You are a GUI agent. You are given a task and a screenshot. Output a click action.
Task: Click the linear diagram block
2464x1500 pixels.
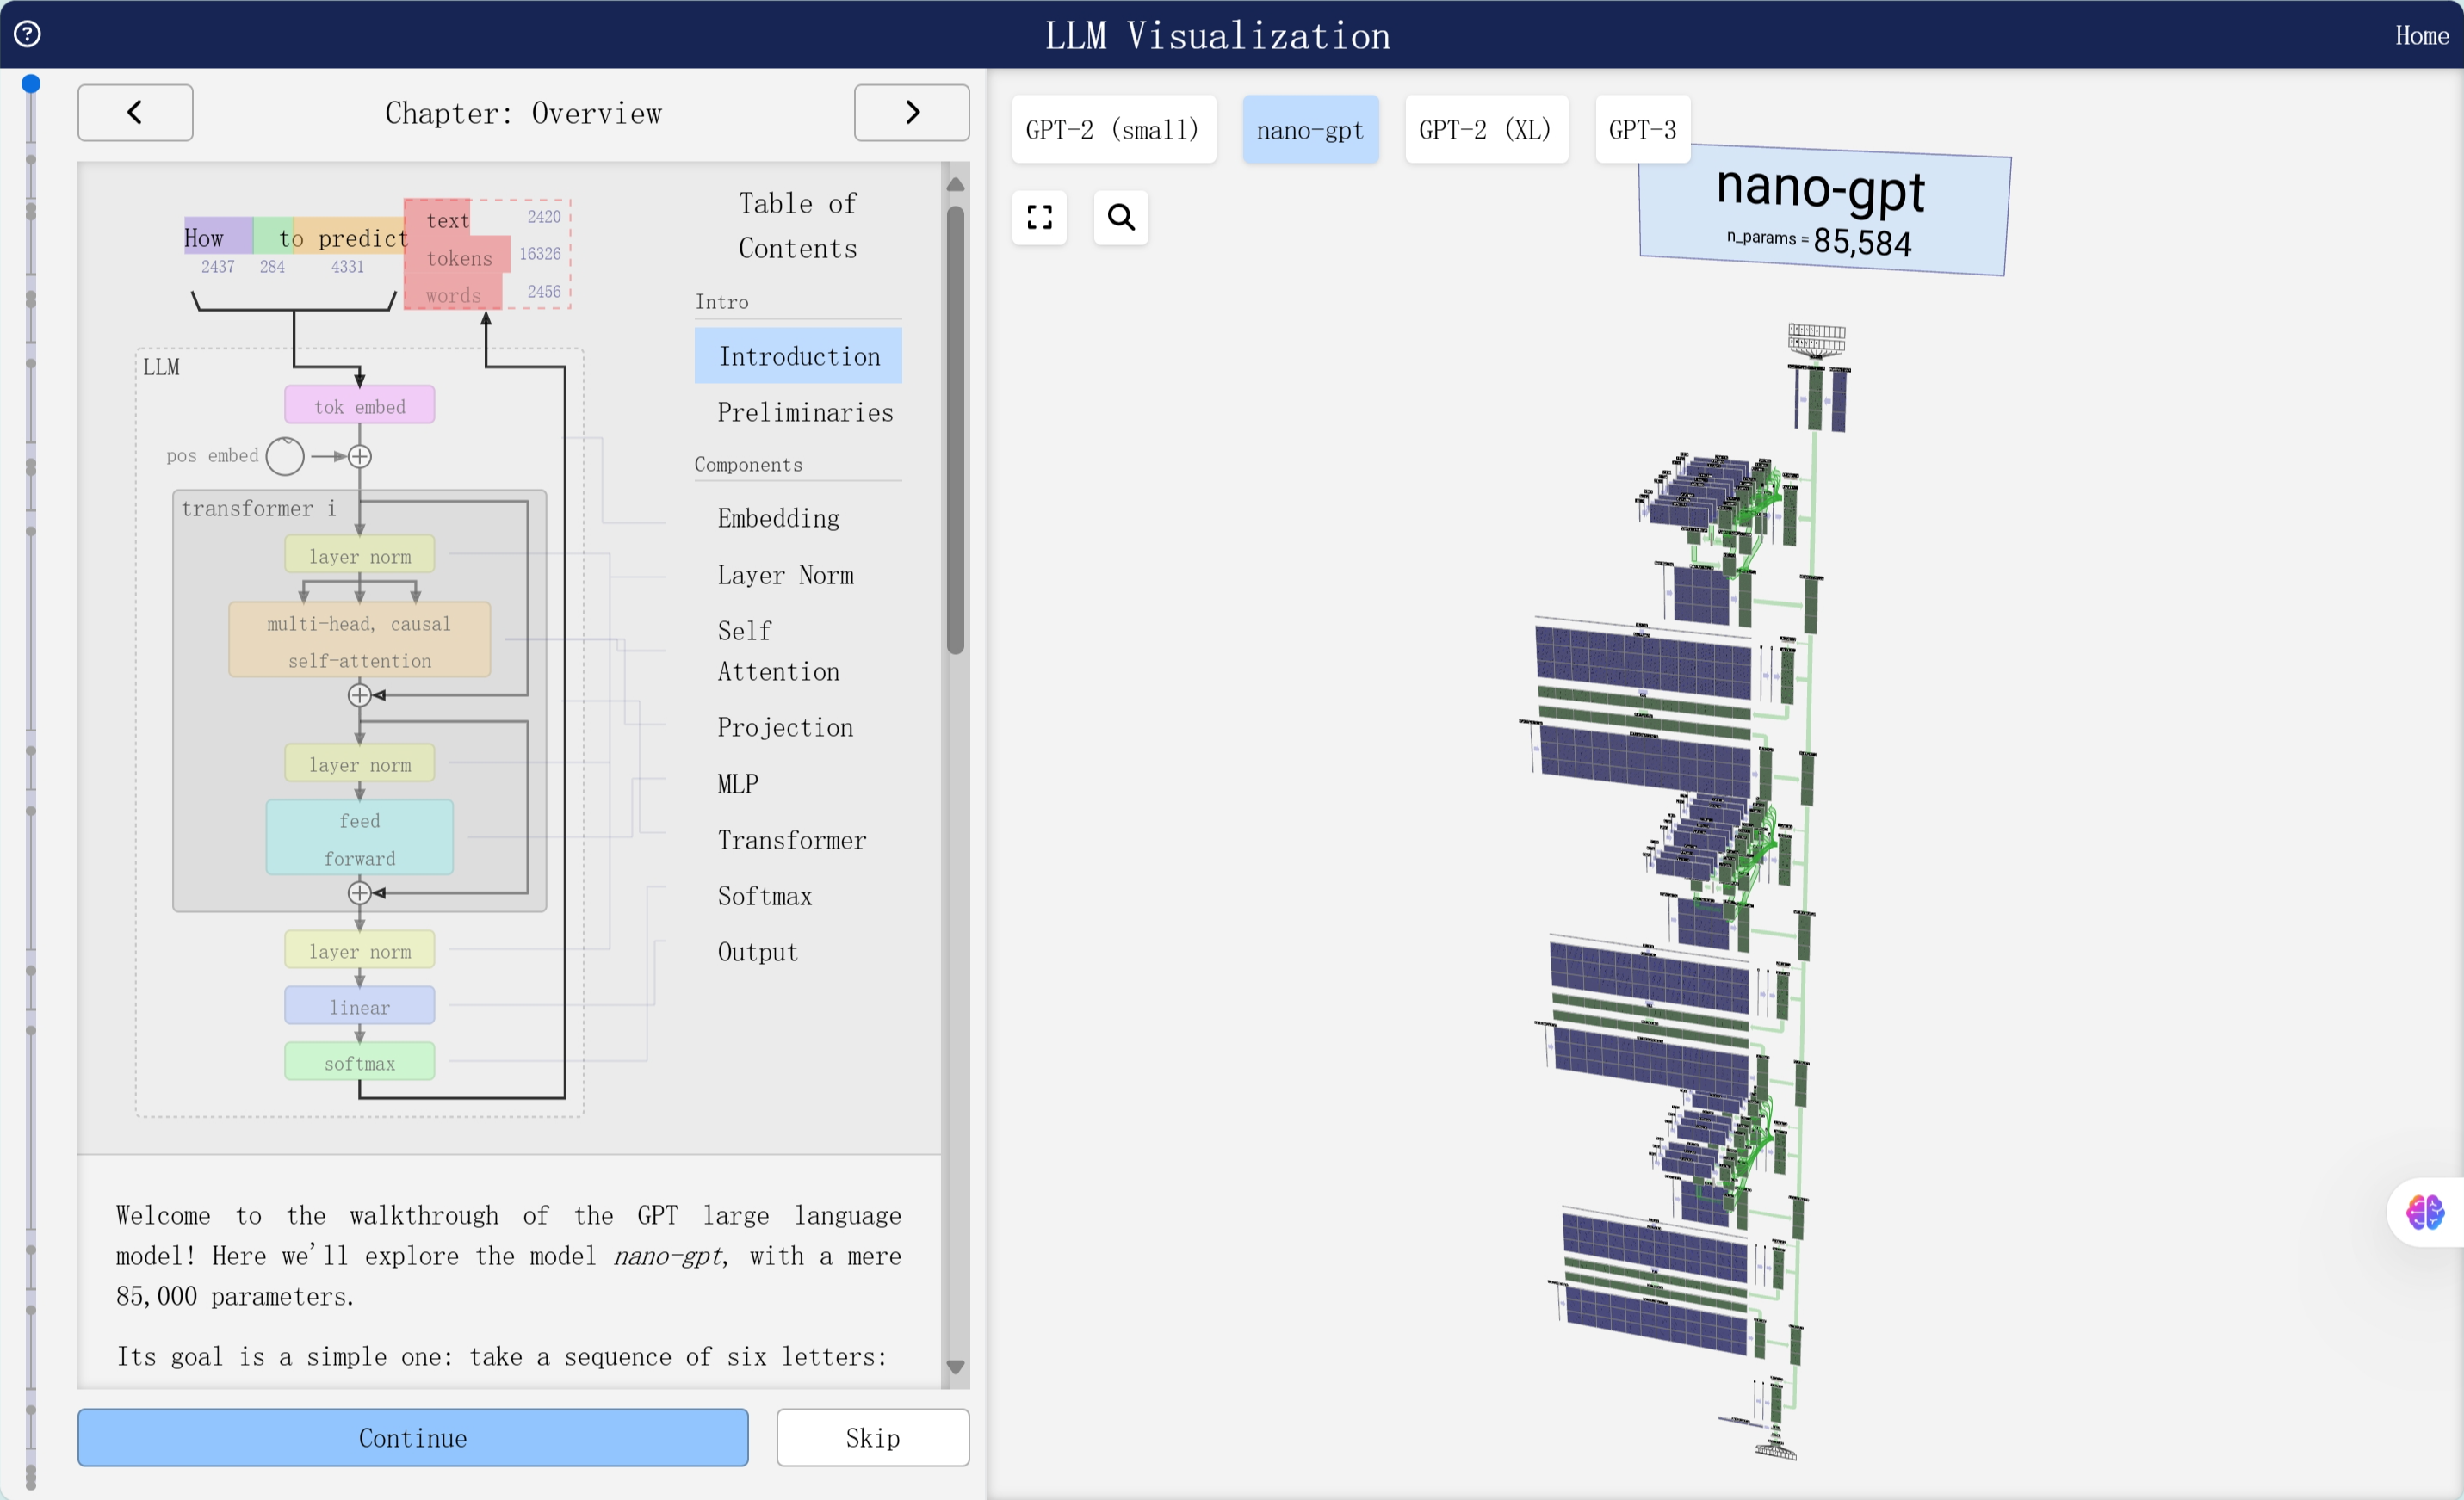click(x=360, y=1006)
